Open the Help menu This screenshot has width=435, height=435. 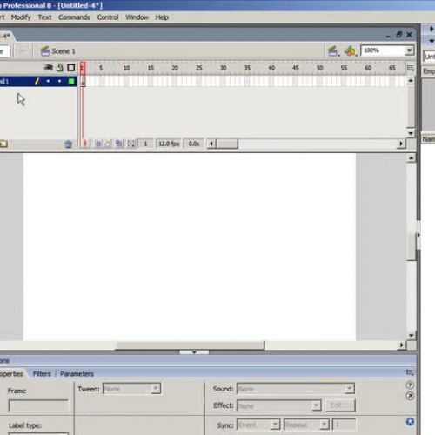pyautogui.click(x=162, y=17)
